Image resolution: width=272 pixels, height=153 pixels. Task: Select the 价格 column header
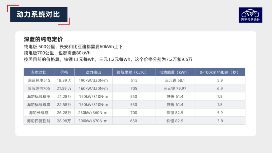[64, 72]
